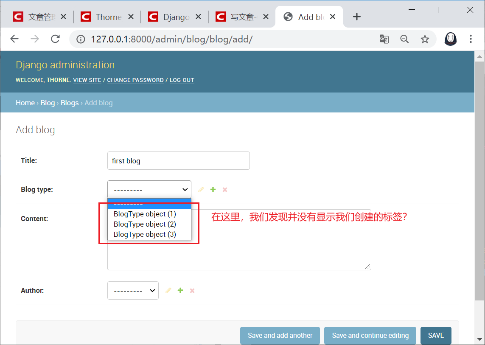Choose BlogType object (2) option
Screen dimensions: 485x345
click(x=149, y=224)
